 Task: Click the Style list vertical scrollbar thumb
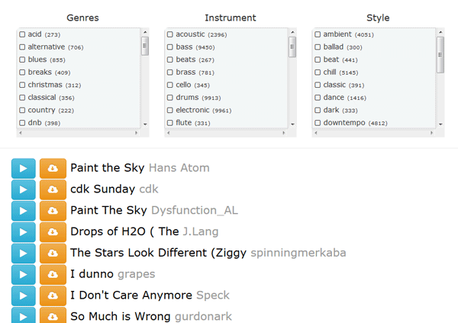pos(440,53)
